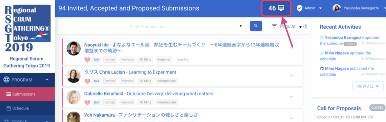Toggle the heart on Chris Lucian's submission
The width and height of the screenshot is (386, 122).
tap(87, 81)
